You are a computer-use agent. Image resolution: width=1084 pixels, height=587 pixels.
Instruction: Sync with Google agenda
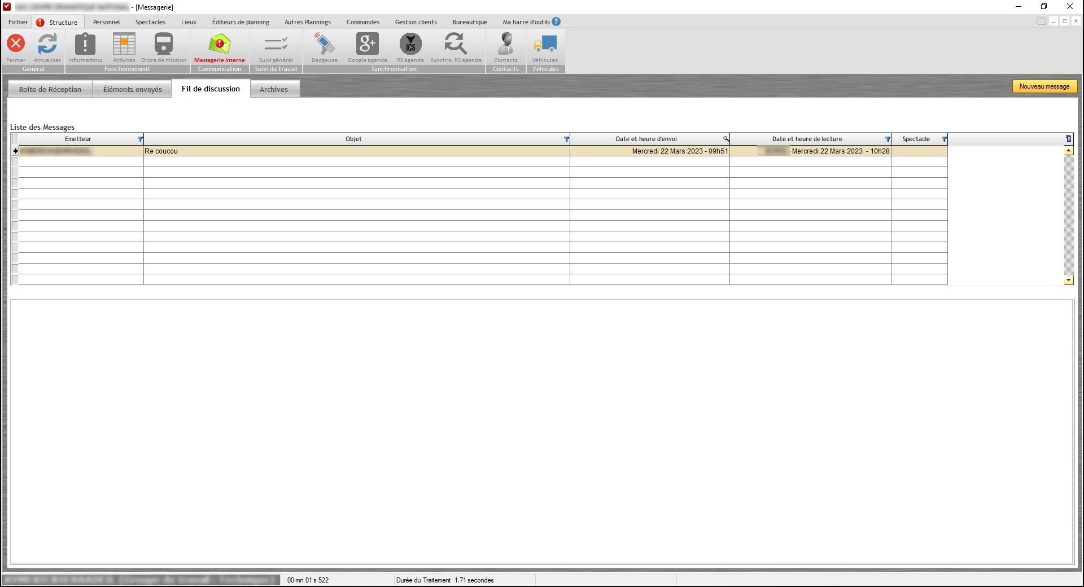pyautogui.click(x=368, y=43)
